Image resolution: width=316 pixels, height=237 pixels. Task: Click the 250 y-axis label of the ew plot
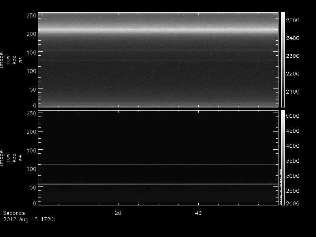click(32, 113)
